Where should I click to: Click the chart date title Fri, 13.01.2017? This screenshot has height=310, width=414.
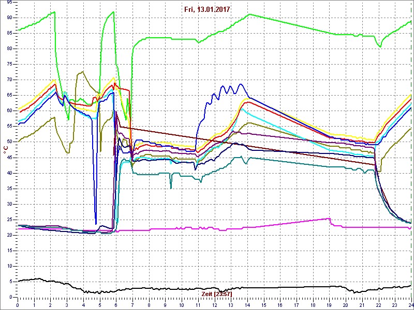click(207, 9)
